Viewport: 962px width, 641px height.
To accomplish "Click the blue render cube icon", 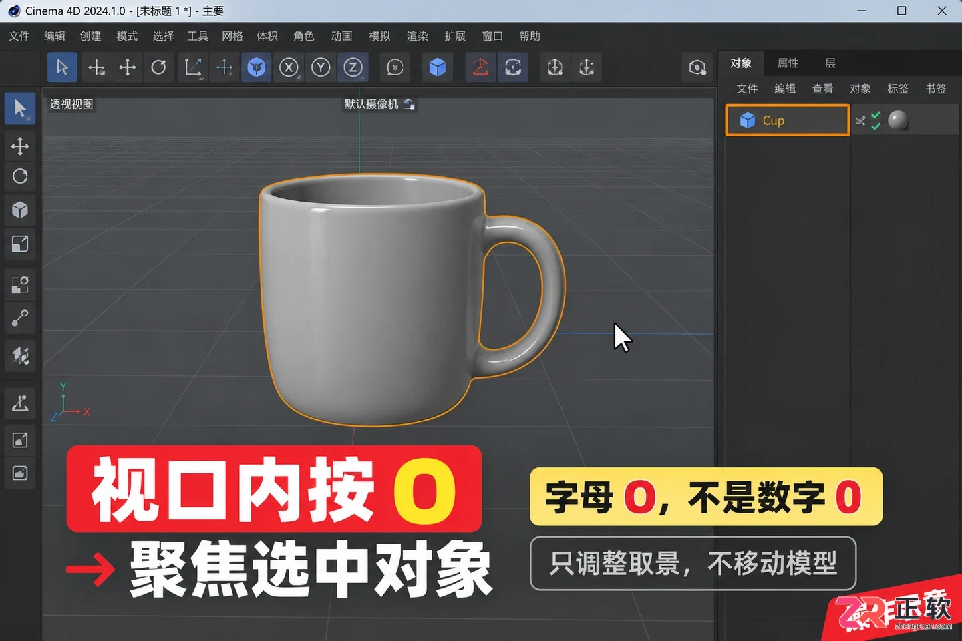I will 438,67.
